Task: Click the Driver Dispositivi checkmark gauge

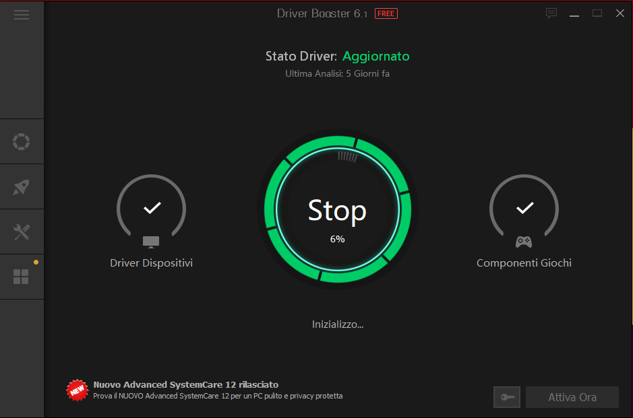Action: tap(152, 205)
